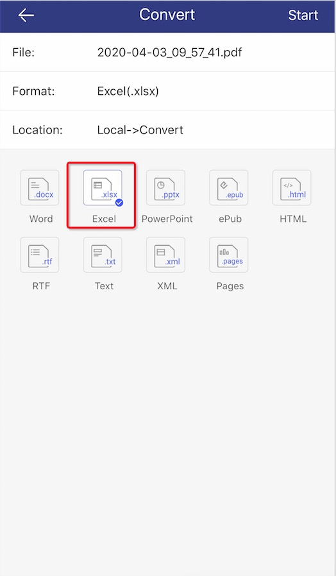Select the RTF format icon

40,255
